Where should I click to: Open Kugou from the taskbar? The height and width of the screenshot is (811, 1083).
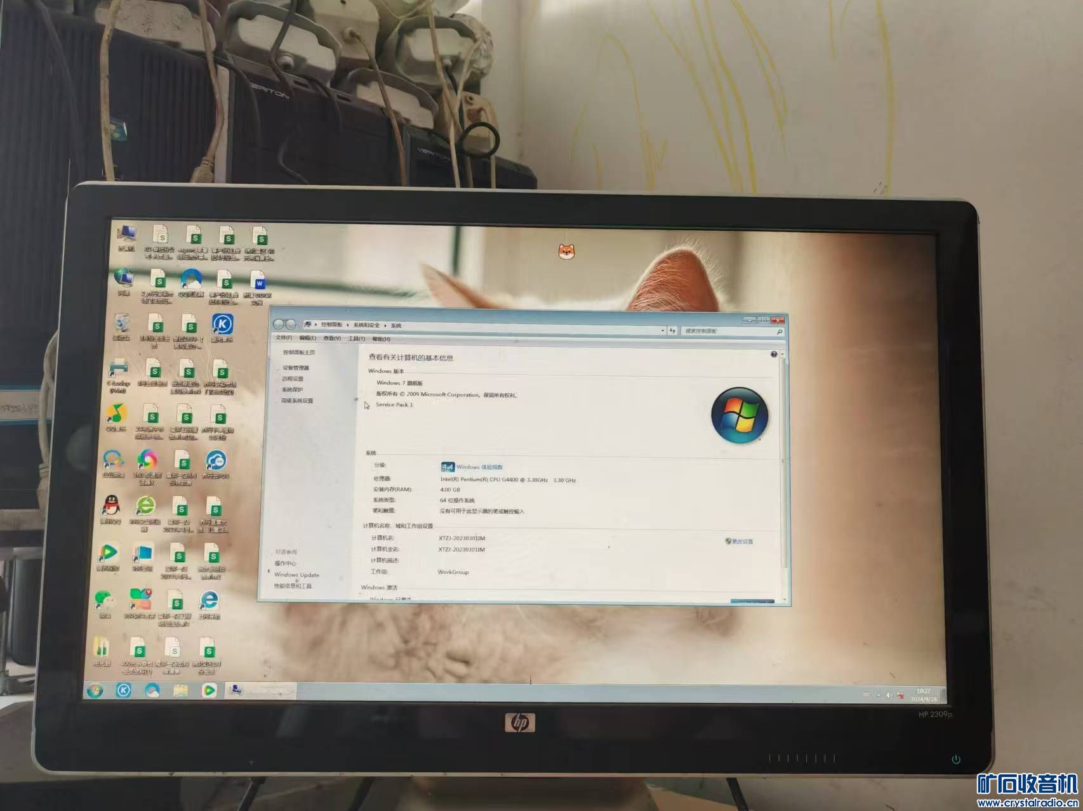click(123, 690)
